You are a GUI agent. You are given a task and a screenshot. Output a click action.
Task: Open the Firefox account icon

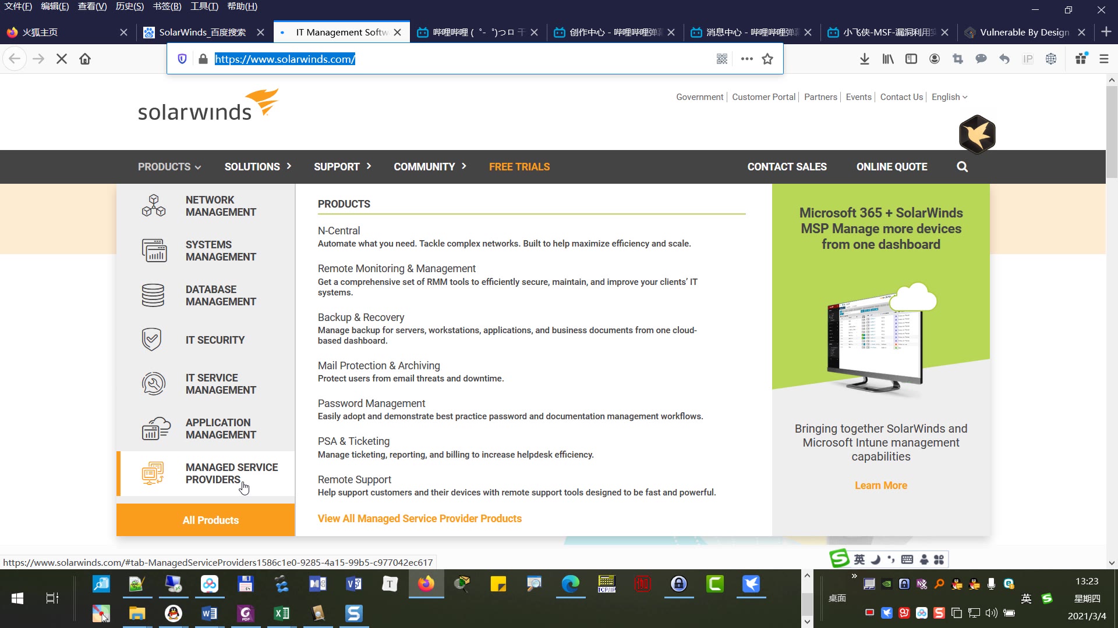[x=935, y=59]
